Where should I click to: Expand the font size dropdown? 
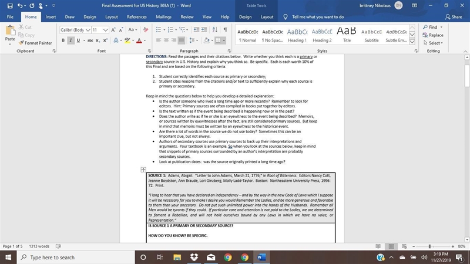(x=106, y=30)
